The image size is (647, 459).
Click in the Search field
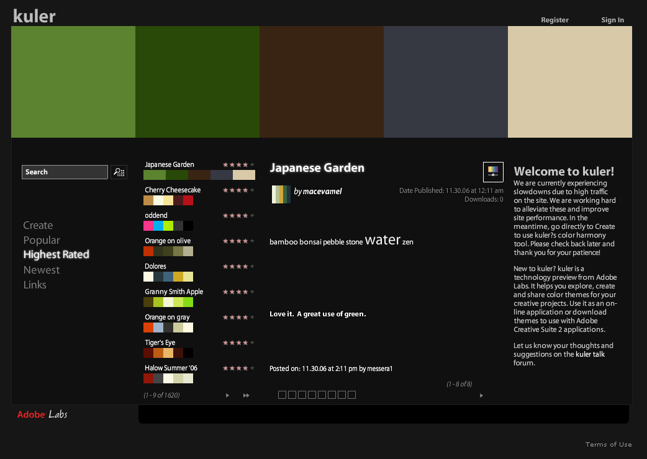[x=65, y=172]
